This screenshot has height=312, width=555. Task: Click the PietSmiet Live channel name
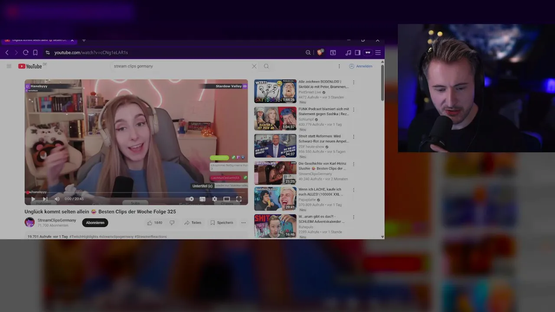pos(310,92)
